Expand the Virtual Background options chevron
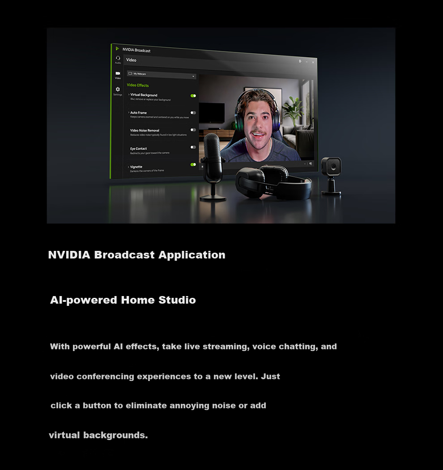The image size is (443, 470). pyautogui.click(x=129, y=94)
